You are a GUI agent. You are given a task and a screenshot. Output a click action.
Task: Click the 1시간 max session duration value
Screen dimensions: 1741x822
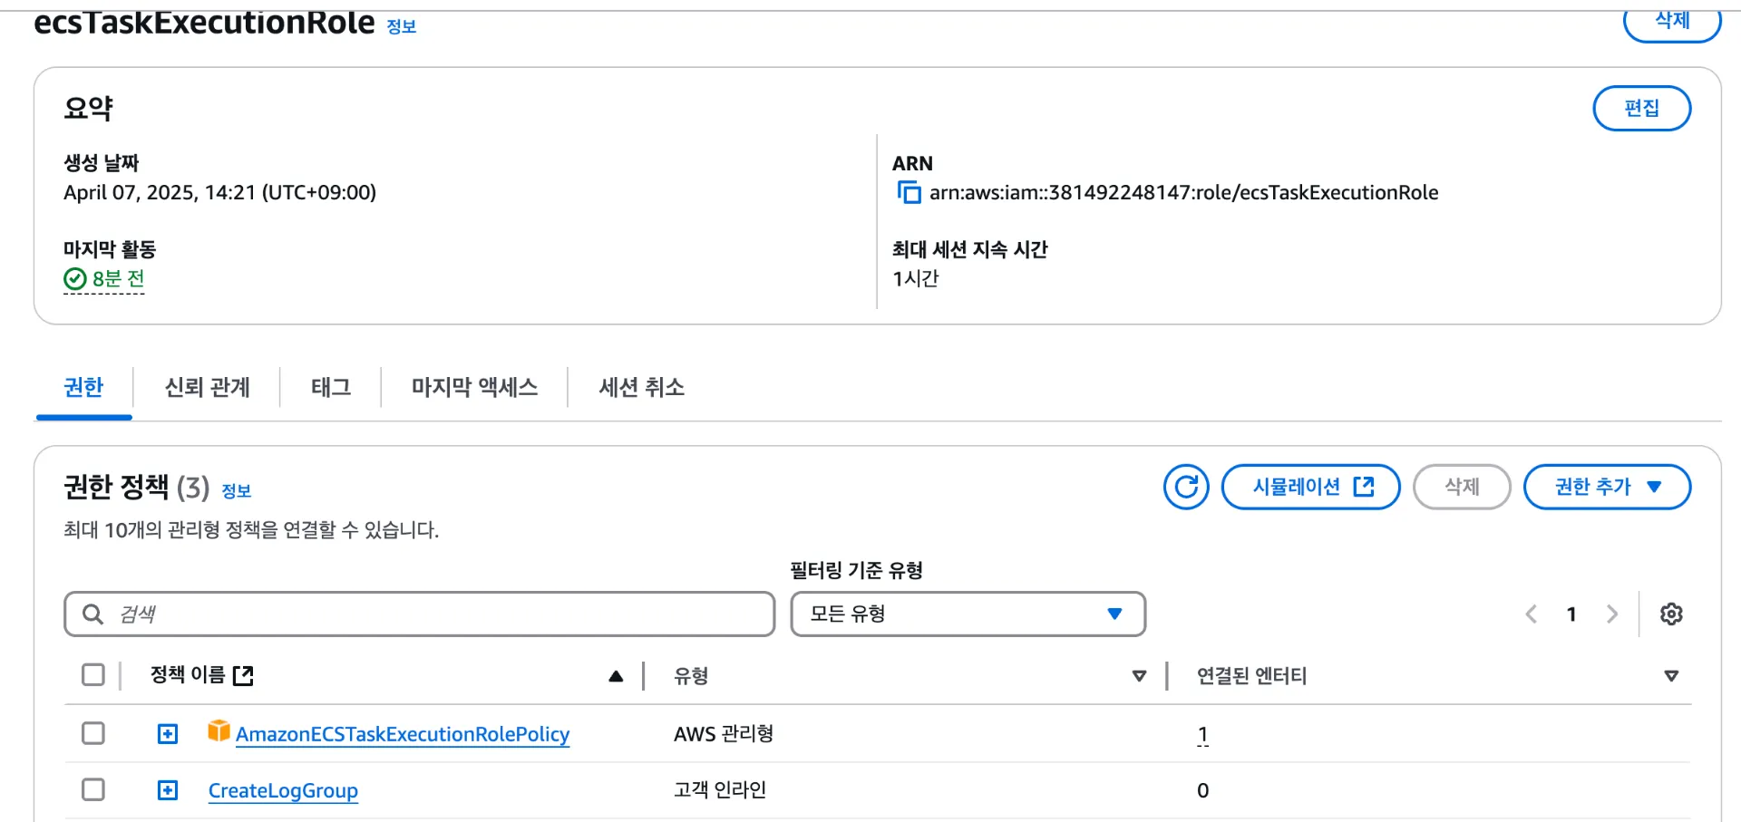916,278
